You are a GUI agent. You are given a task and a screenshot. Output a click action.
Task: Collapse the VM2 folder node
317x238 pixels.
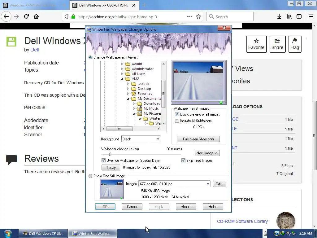pyautogui.click(x=122, y=79)
